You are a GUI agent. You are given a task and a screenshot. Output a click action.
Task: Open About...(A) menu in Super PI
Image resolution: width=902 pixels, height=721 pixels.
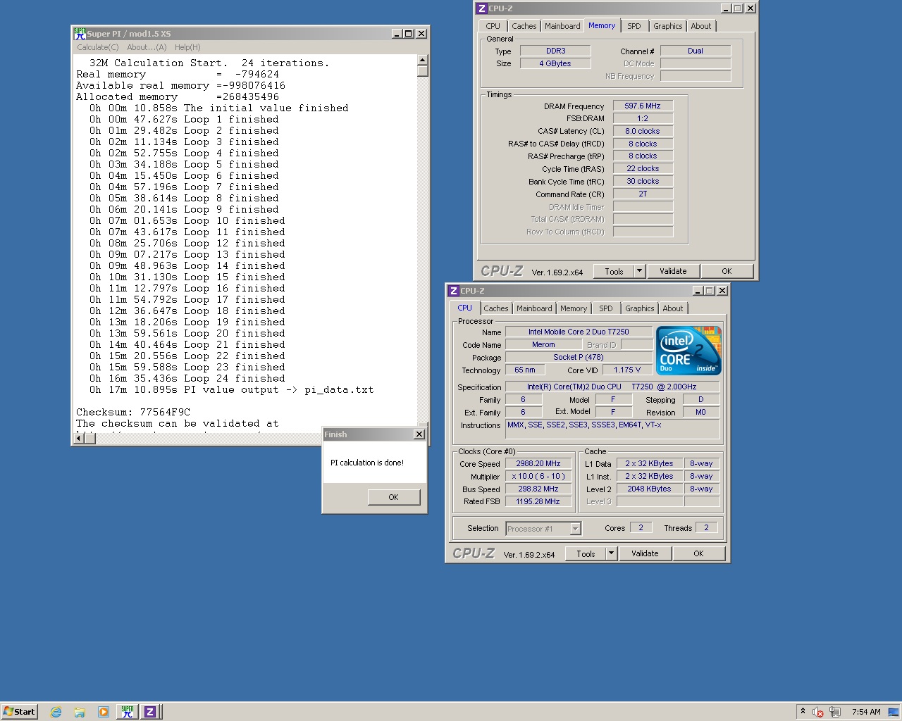click(147, 47)
